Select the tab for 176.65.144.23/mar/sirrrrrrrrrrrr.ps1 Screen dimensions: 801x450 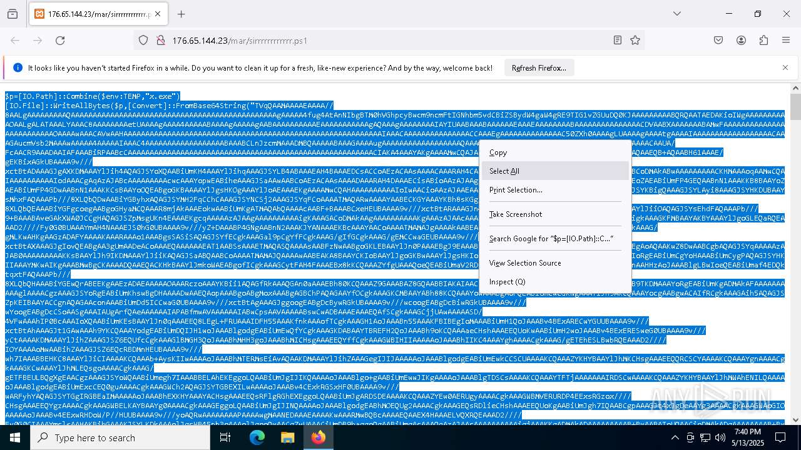(x=98, y=14)
